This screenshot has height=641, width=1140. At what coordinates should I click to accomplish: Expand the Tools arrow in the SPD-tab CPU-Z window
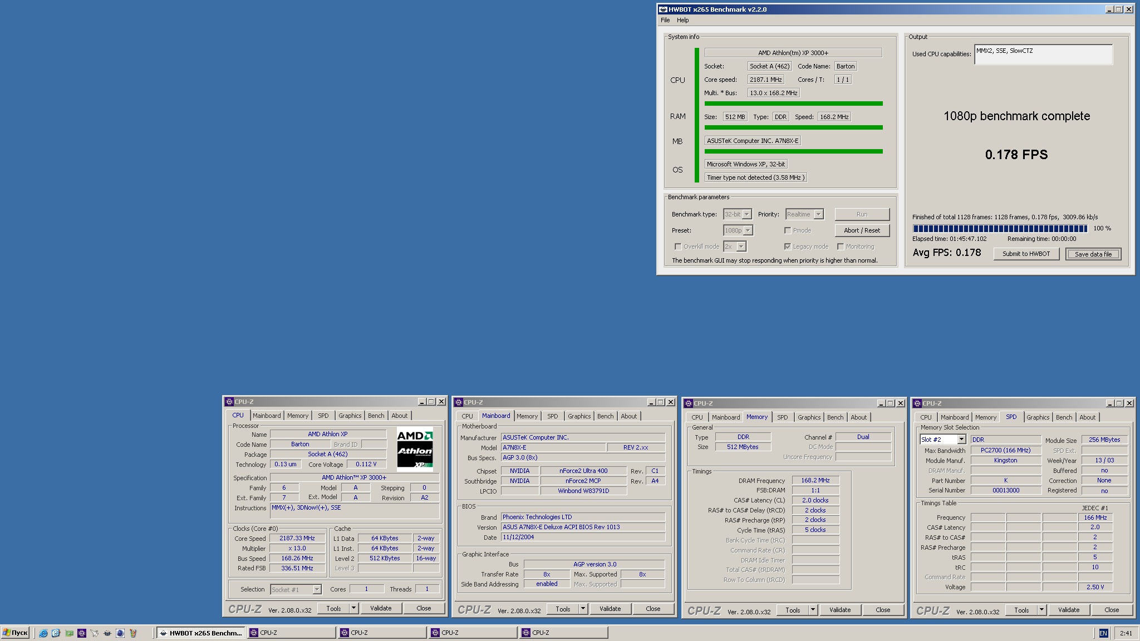[x=1041, y=610]
